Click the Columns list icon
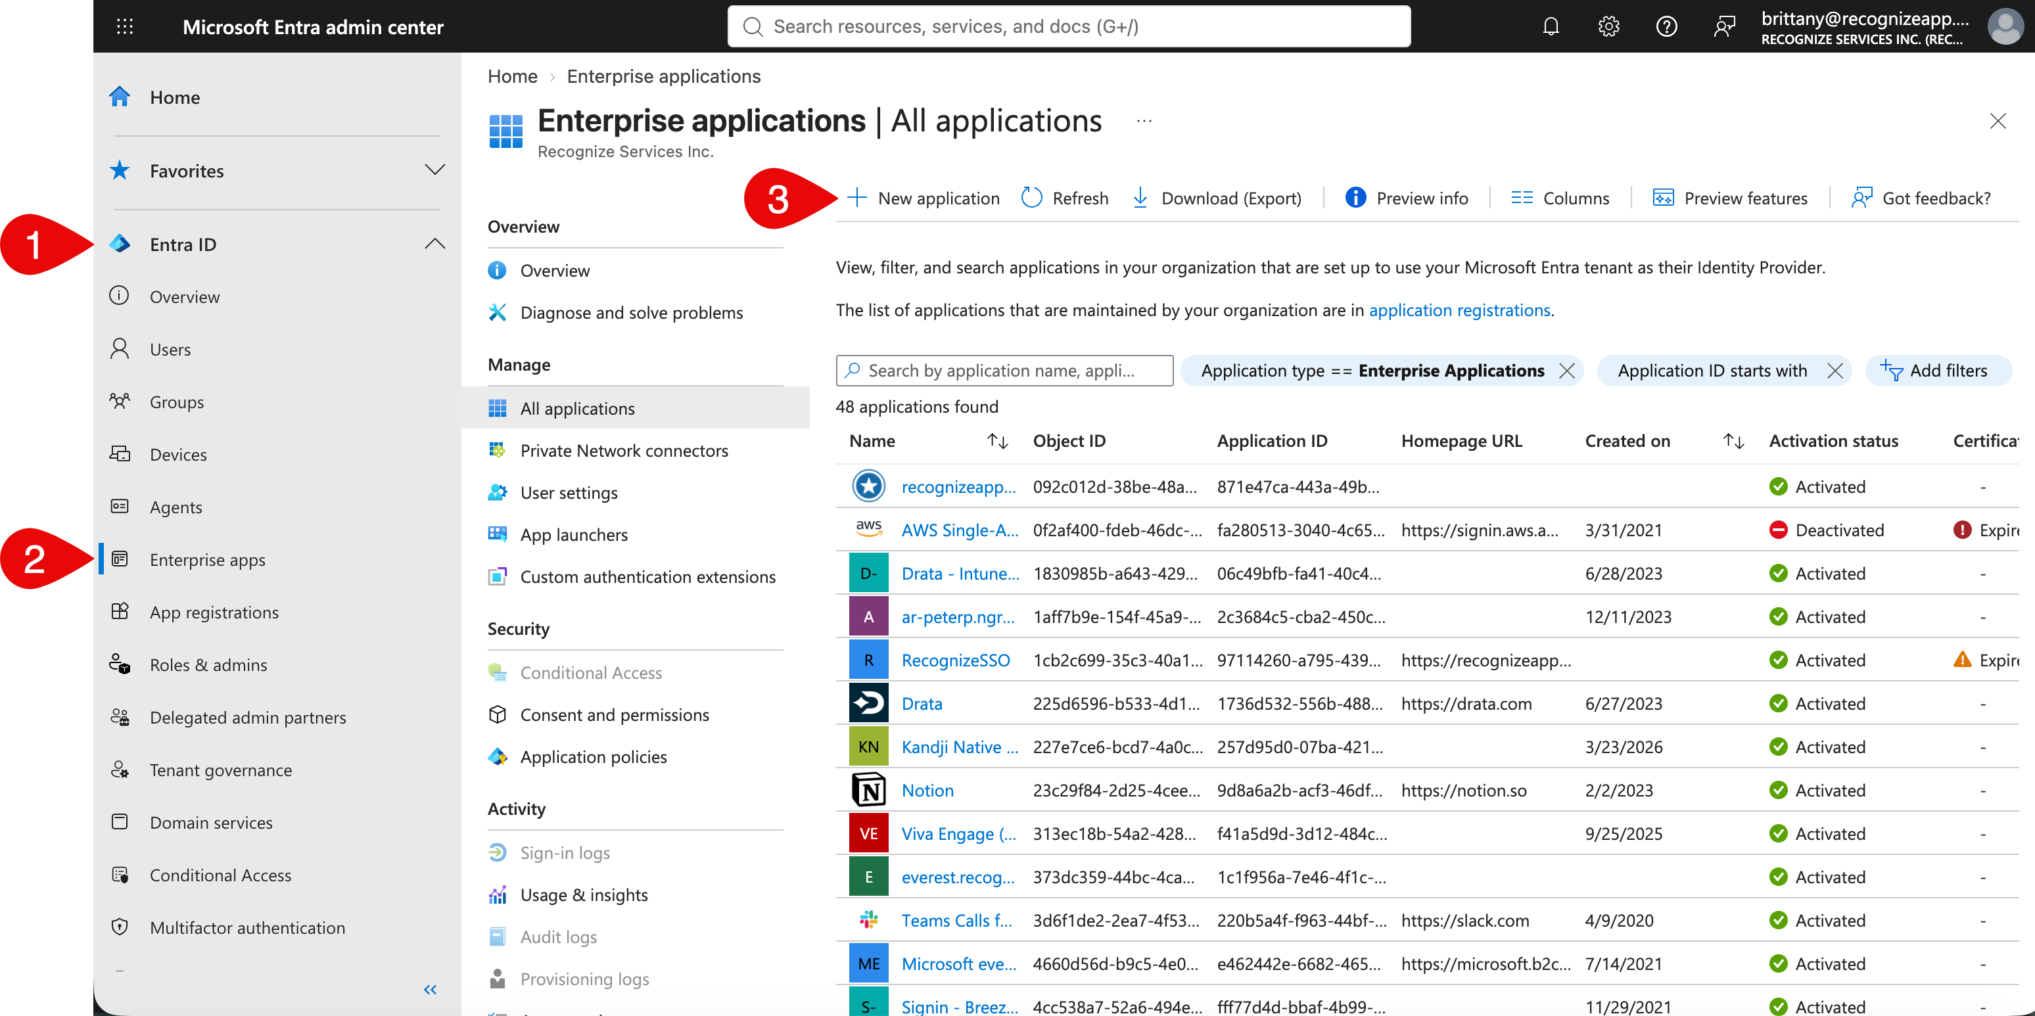Viewport: 2035px width, 1016px height. click(1522, 198)
